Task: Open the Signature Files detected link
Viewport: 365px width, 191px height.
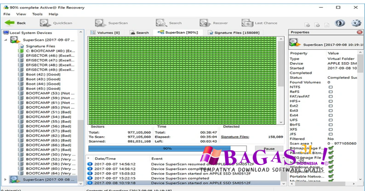Action: (235, 137)
